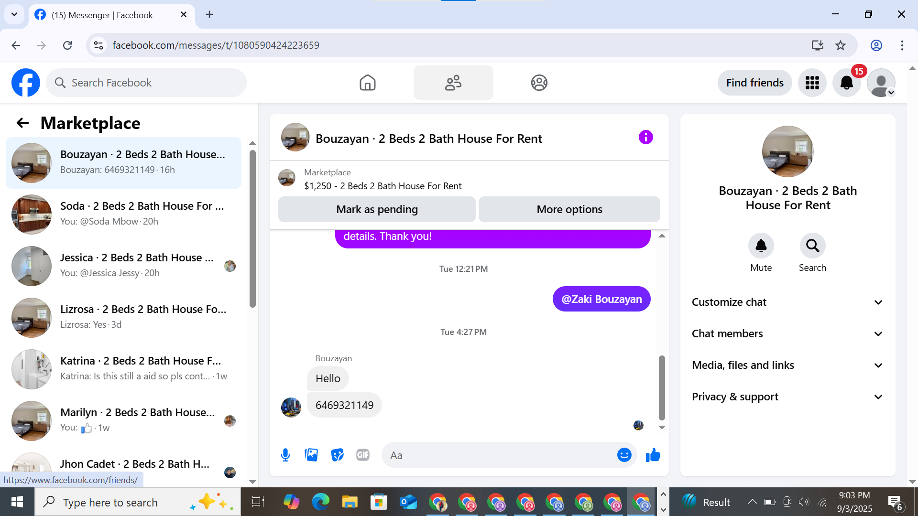Viewport: 918px width, 516px height.
Task: Open the Windows Start menu
Action: pyautogui.click(x=17, y=502)
